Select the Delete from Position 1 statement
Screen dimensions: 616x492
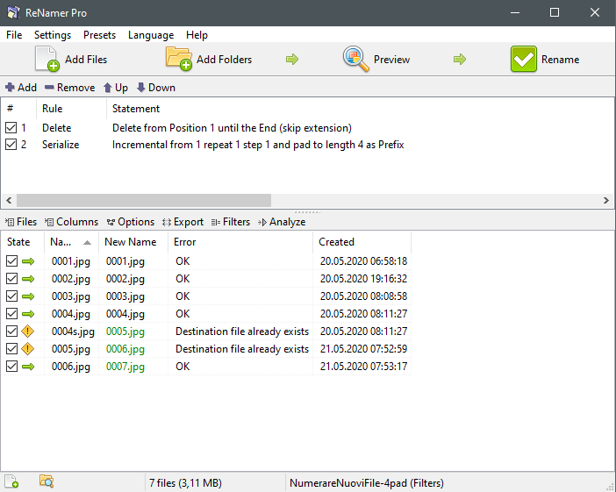[x=232, y=128]
